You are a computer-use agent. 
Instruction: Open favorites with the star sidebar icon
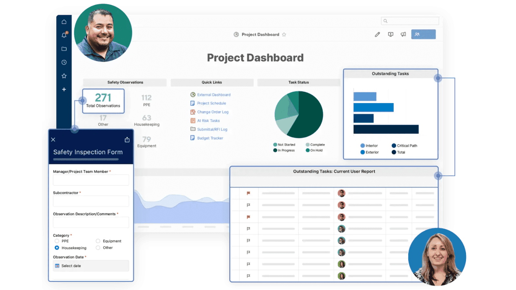tap(64, 76)
